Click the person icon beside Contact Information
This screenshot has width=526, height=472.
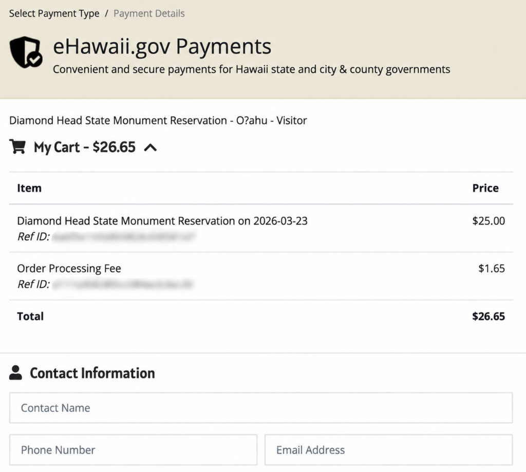[x=15, y=372]
